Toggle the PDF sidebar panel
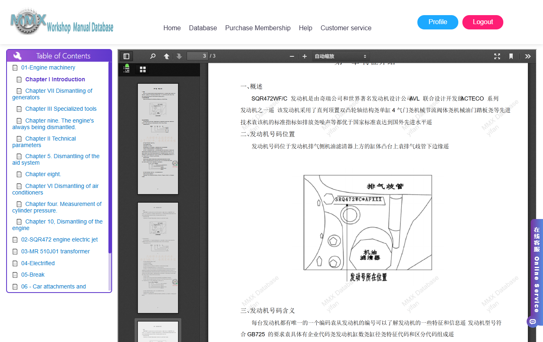Image resolution: width=543 pixels, height=342 pixels. tap(126, 56)
